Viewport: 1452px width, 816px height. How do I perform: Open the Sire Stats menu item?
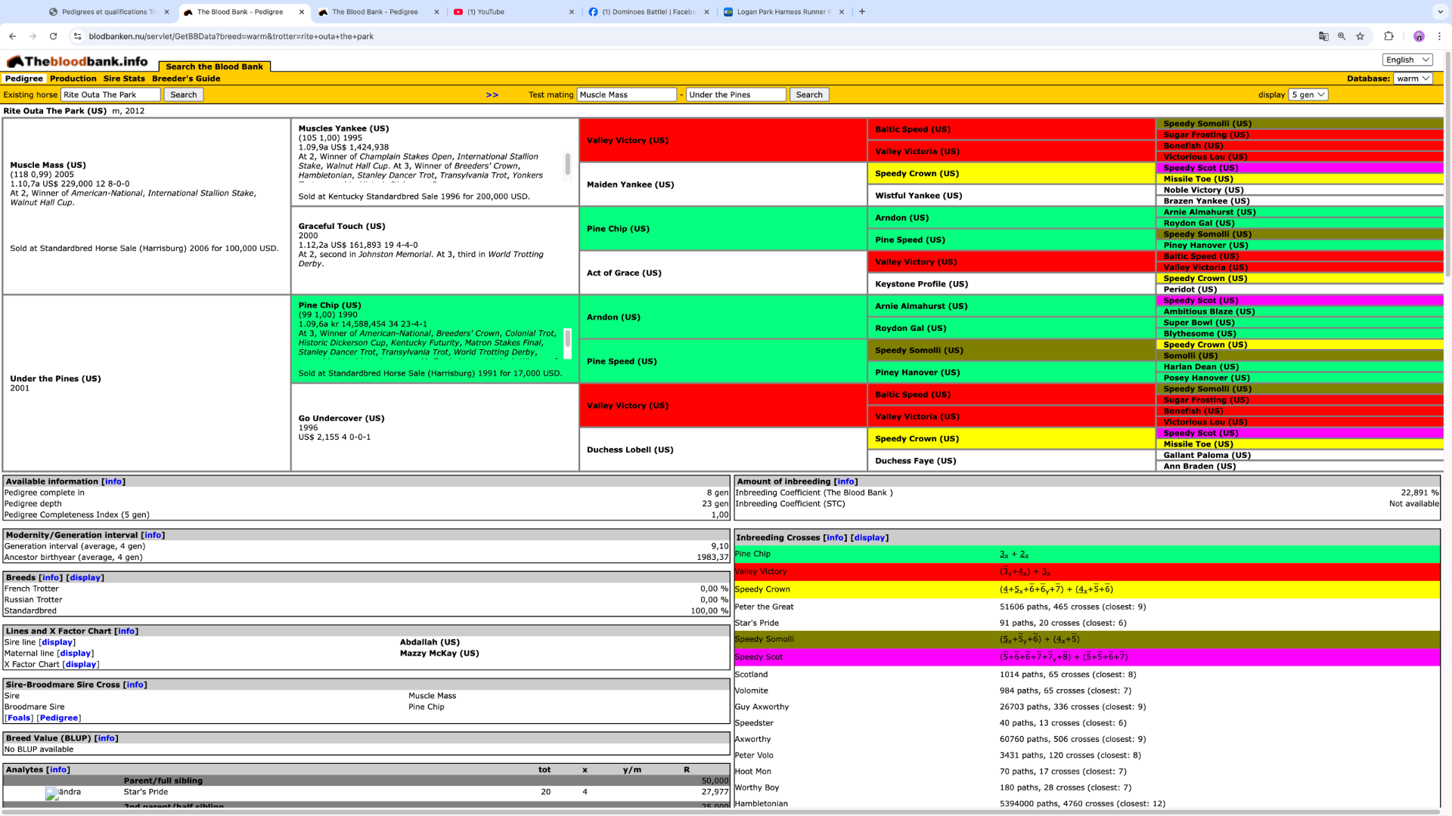[x=124, y=79]
